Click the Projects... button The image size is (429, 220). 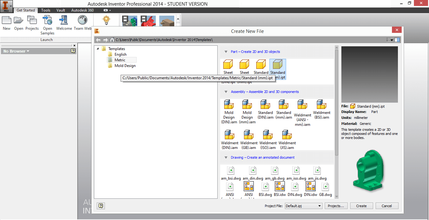click(336, 206)
